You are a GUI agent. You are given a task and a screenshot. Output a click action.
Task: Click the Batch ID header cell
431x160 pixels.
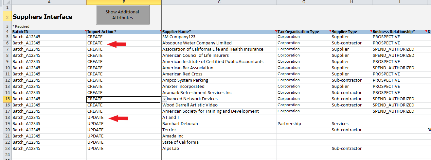pyautogui.click(x=49, y=32)
